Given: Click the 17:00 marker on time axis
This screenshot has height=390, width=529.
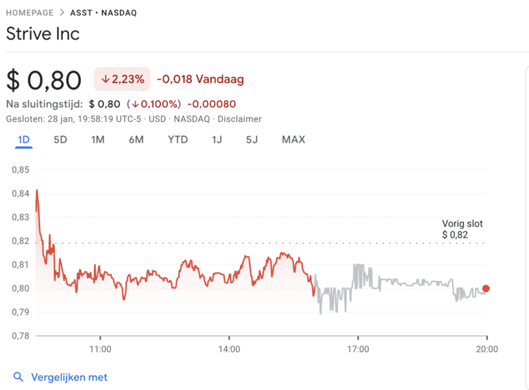Looking at the screenshot, I should 358,348.
